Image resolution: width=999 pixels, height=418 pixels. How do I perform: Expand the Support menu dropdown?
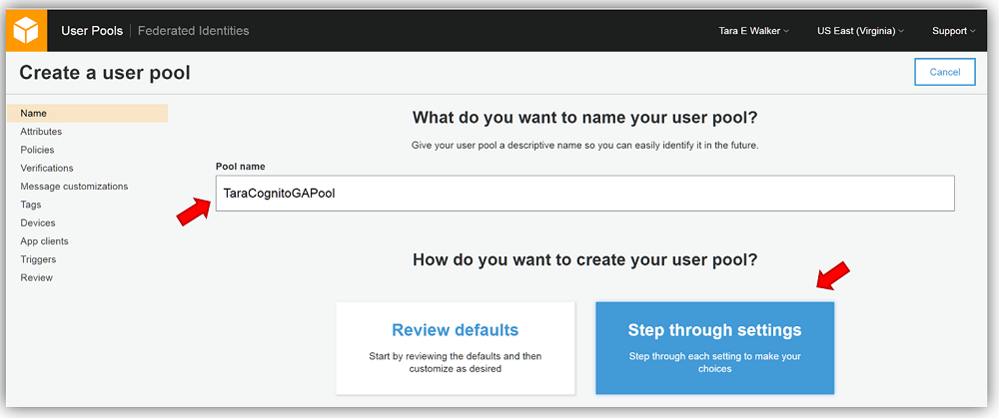coord(953,31)
